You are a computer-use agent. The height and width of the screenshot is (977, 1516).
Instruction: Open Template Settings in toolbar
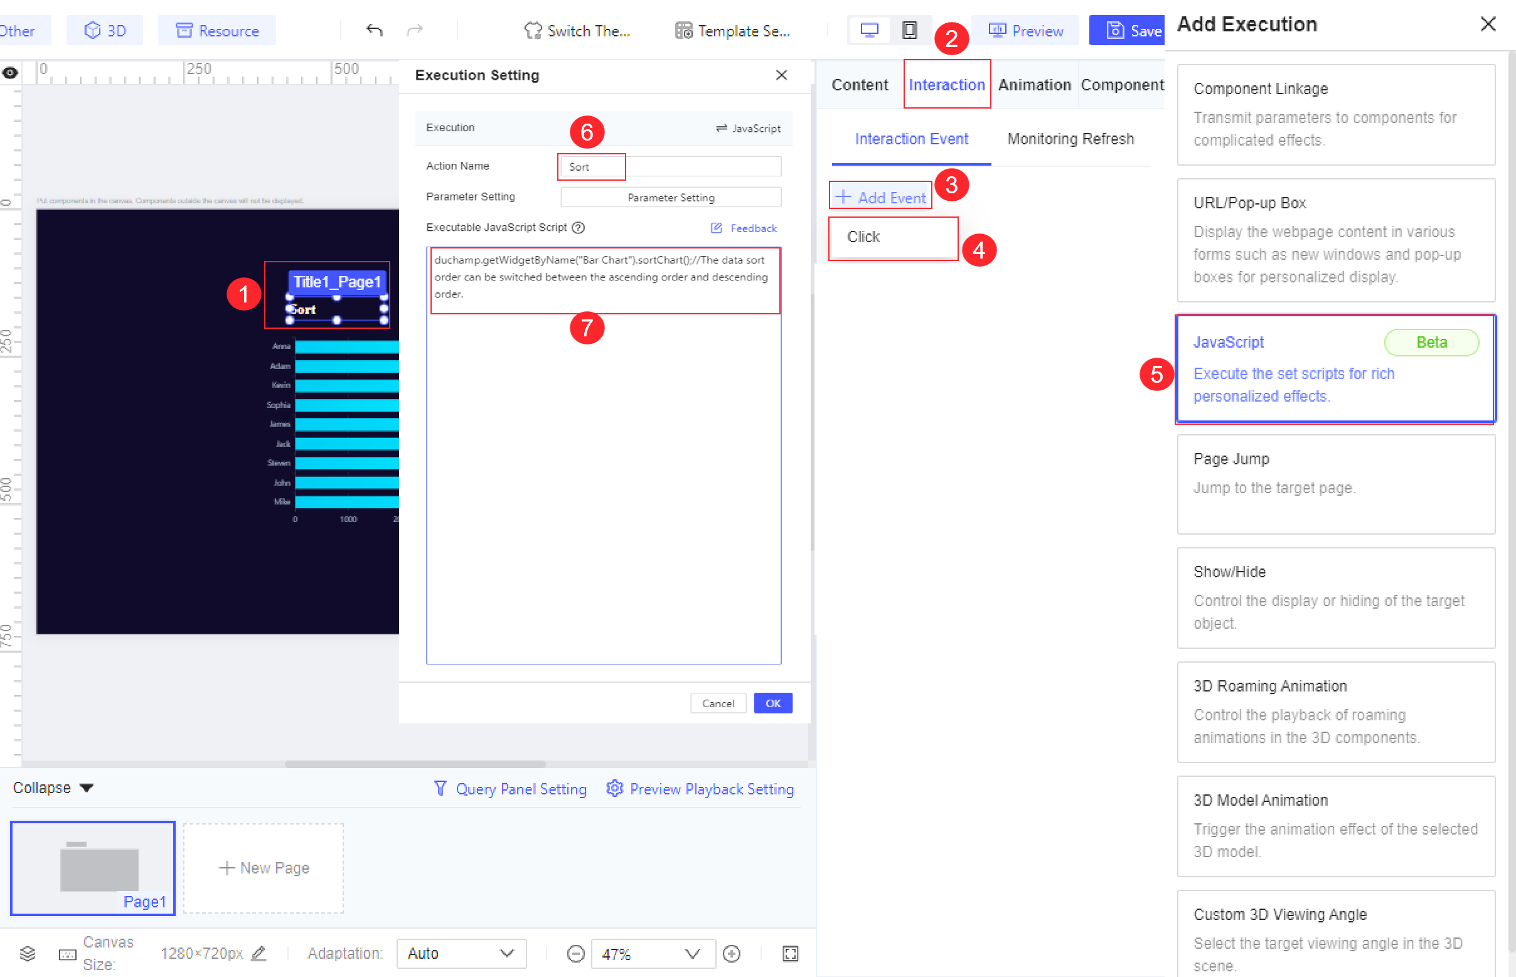[734, 31]
